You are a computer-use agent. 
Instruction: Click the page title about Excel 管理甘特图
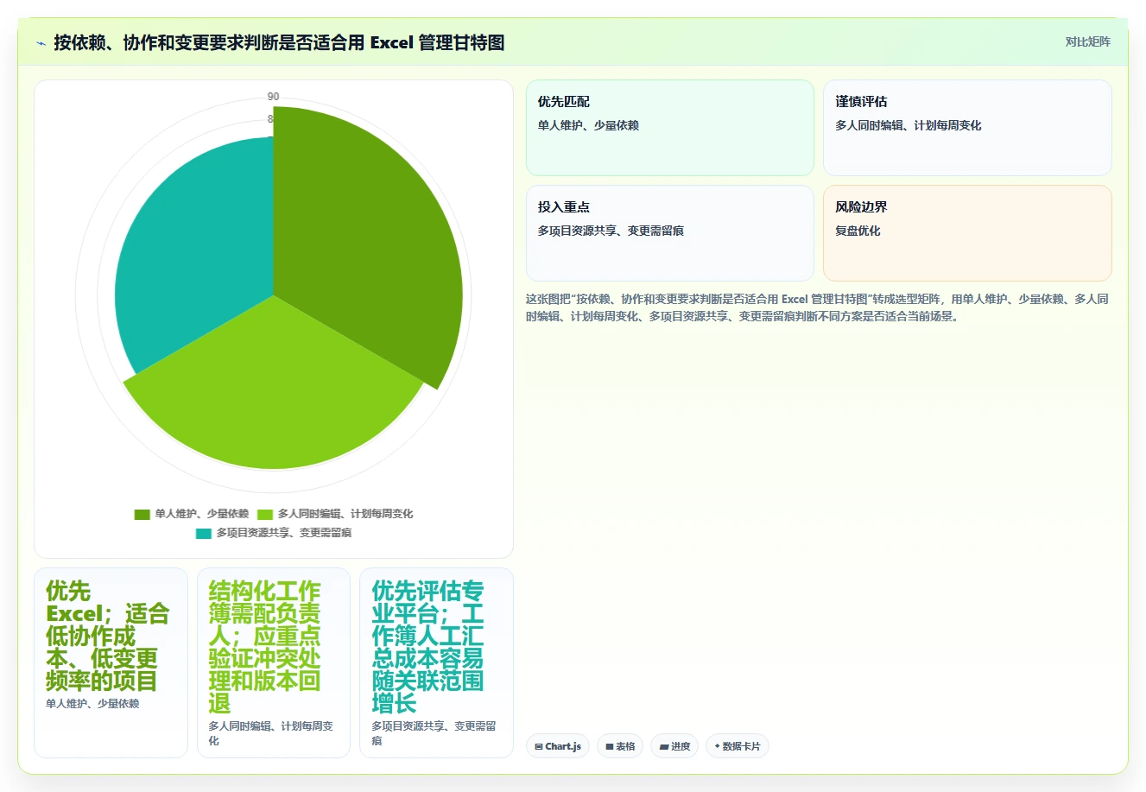[279, 42]
